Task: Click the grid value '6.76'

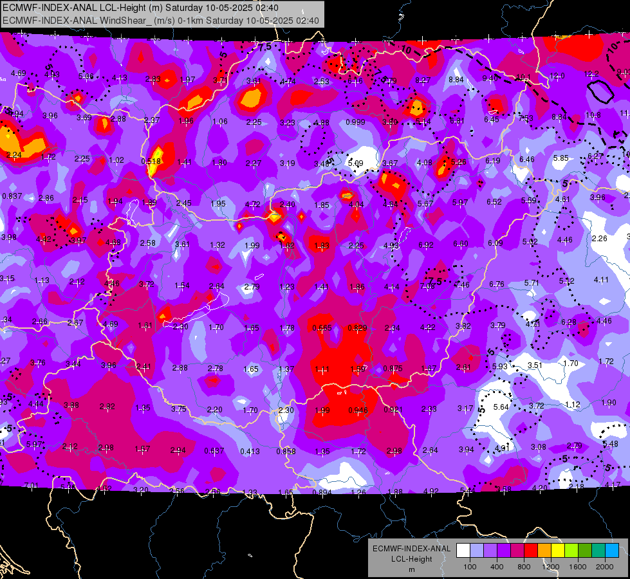Action: pos(497,284)
